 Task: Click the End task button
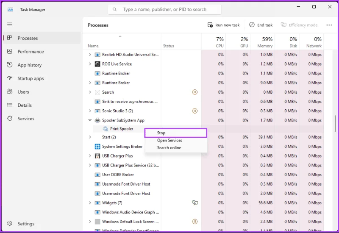click(261, 25)
